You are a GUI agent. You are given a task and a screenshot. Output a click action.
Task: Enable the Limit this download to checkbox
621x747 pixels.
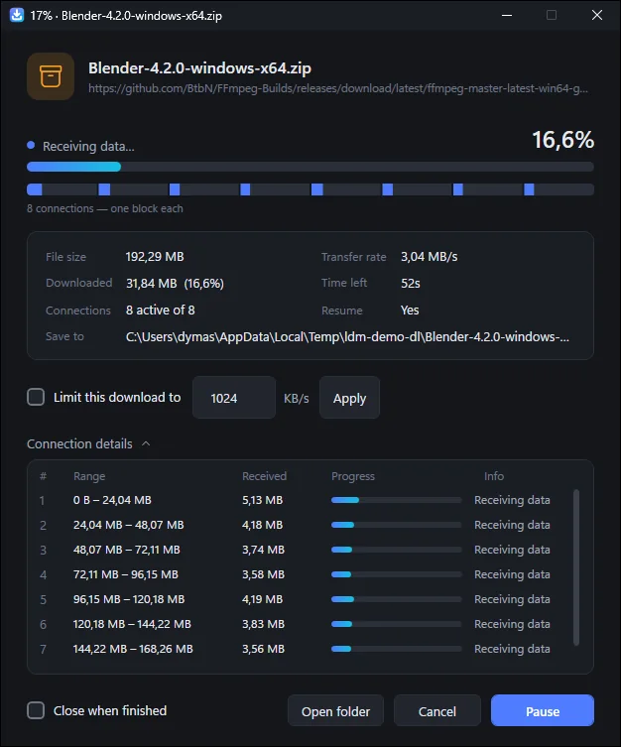[36, 397]
